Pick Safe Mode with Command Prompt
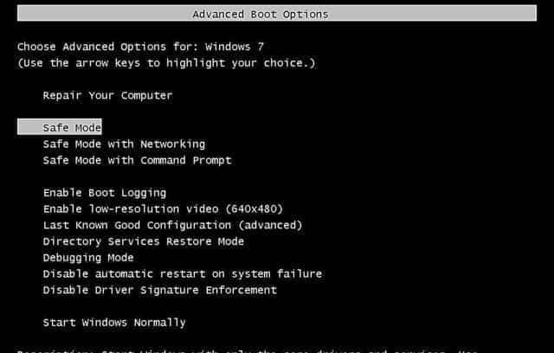The width and height of the screenshot is (554, 353). pos(137,160)
